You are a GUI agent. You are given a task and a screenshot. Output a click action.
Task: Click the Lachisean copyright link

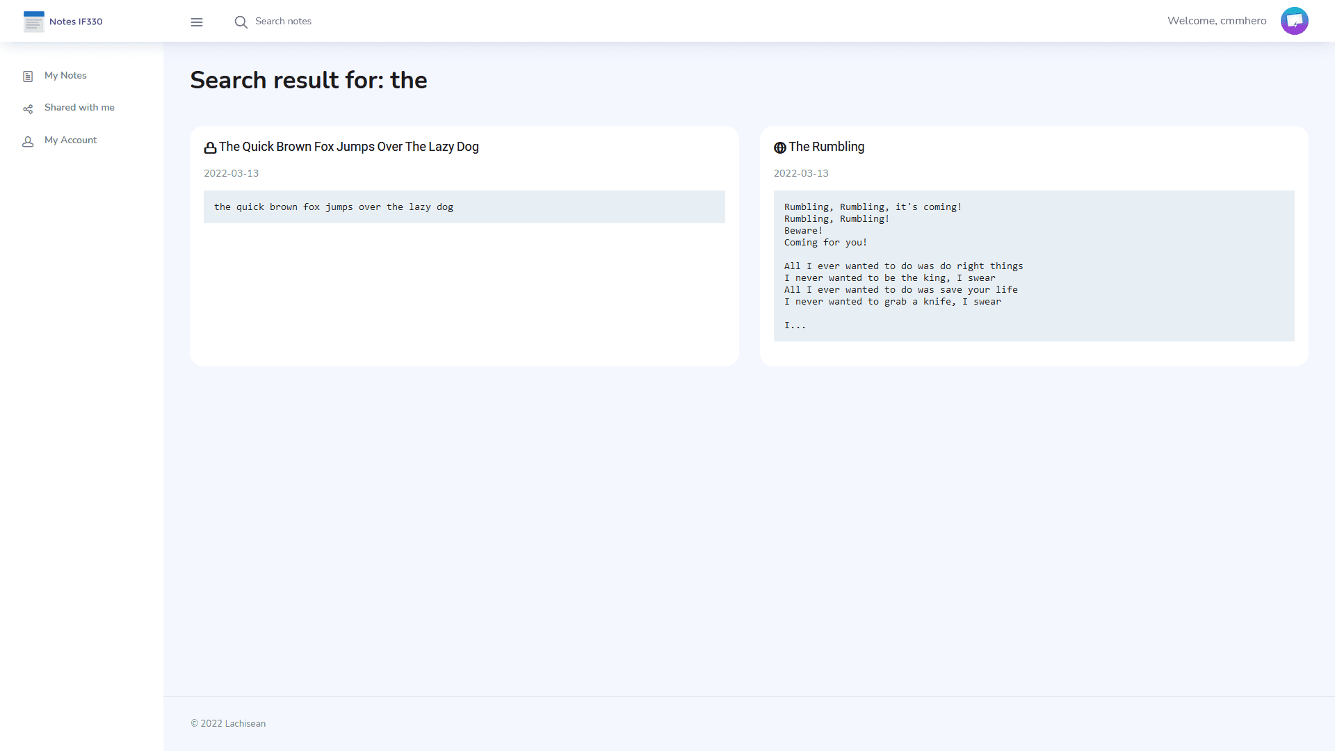click(245, 723)
